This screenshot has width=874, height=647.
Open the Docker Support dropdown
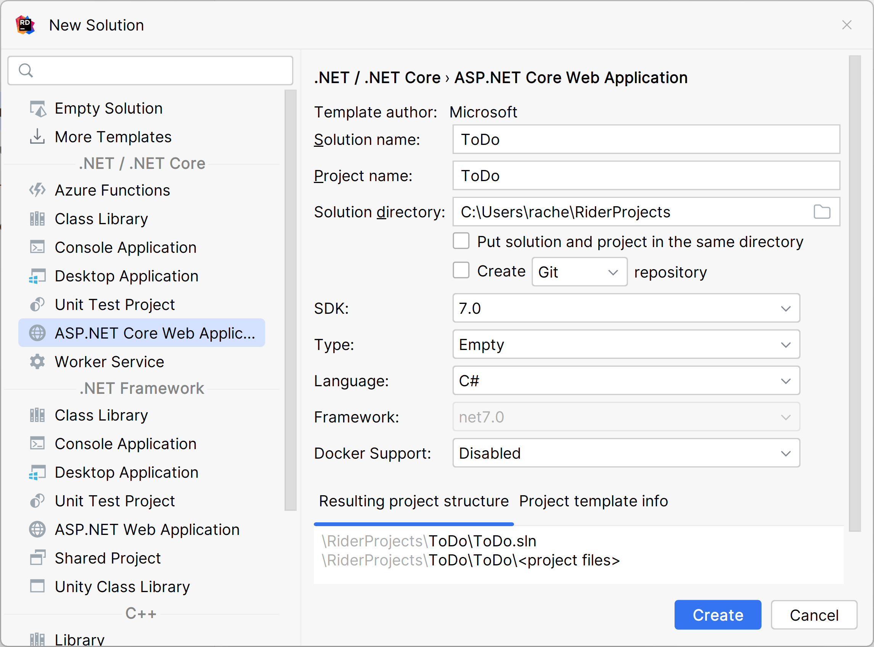[786, 453]
